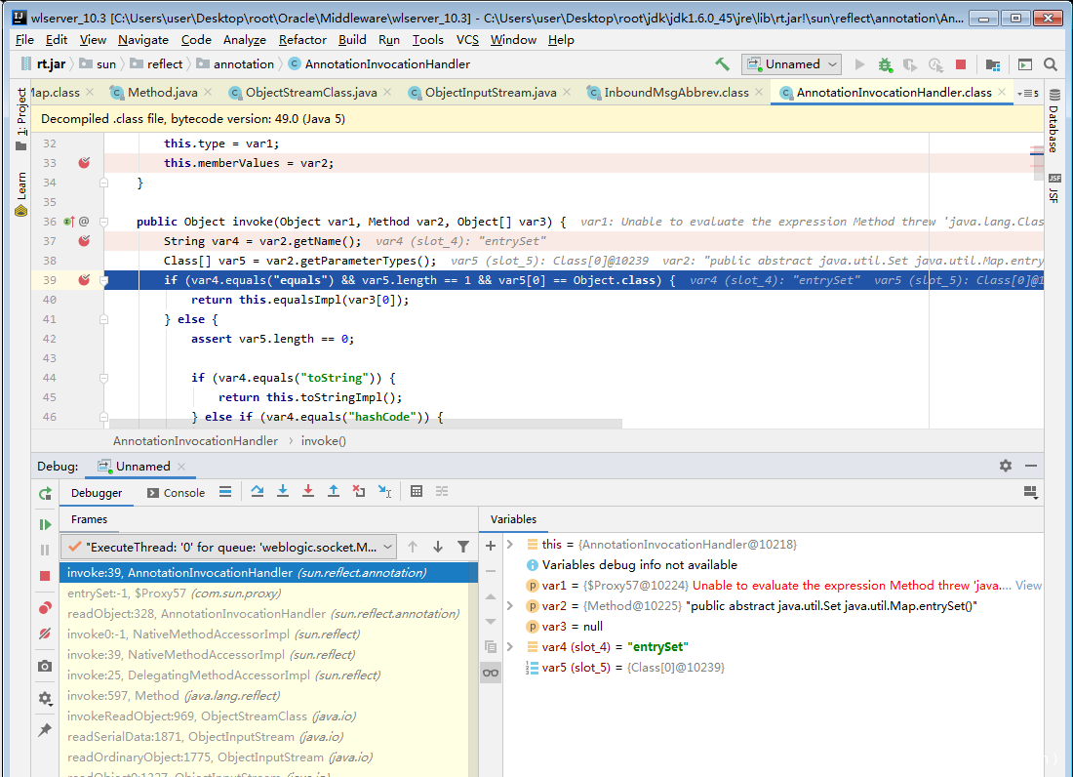Toggle the breakpoint on line 37
1073x777 pixels.
84,241
